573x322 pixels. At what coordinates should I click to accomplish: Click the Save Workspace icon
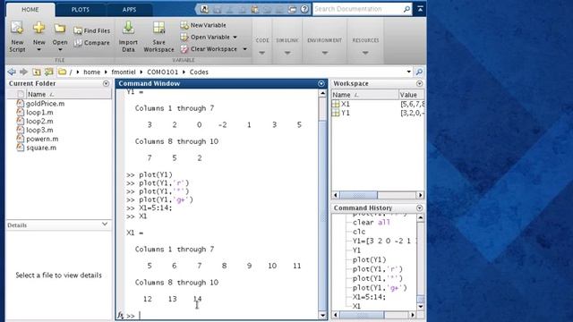[158, 28]
